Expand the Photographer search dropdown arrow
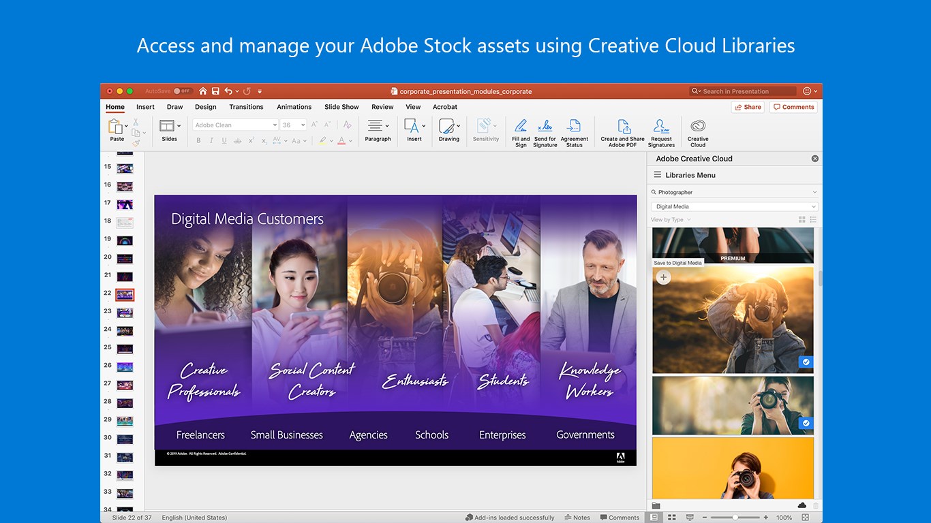The height and width of the screenshot is (523, 931). point(814,193)
